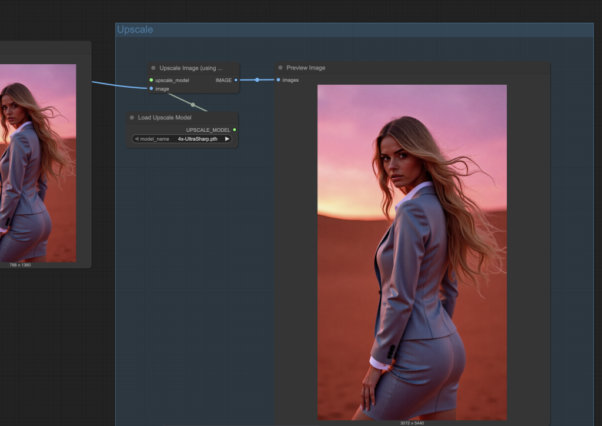Click the Preview Image node title

click(x=306, y=68)
